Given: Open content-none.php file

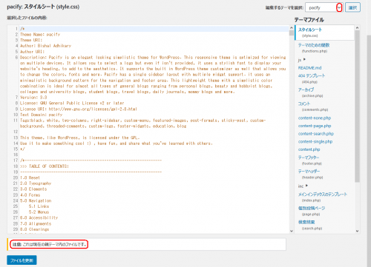Looking at the screenshot, I should 315,118.
